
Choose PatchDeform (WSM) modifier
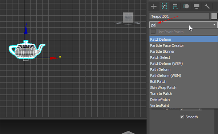[183, 64]
